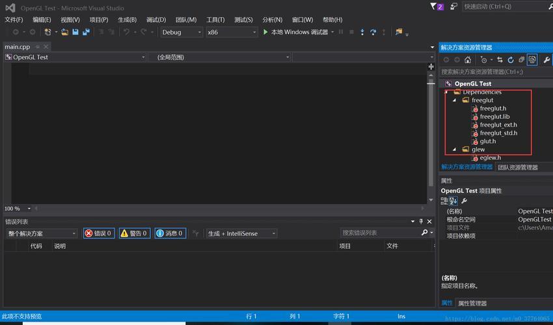Open the Analyze menu

click(x=272, y=19)
